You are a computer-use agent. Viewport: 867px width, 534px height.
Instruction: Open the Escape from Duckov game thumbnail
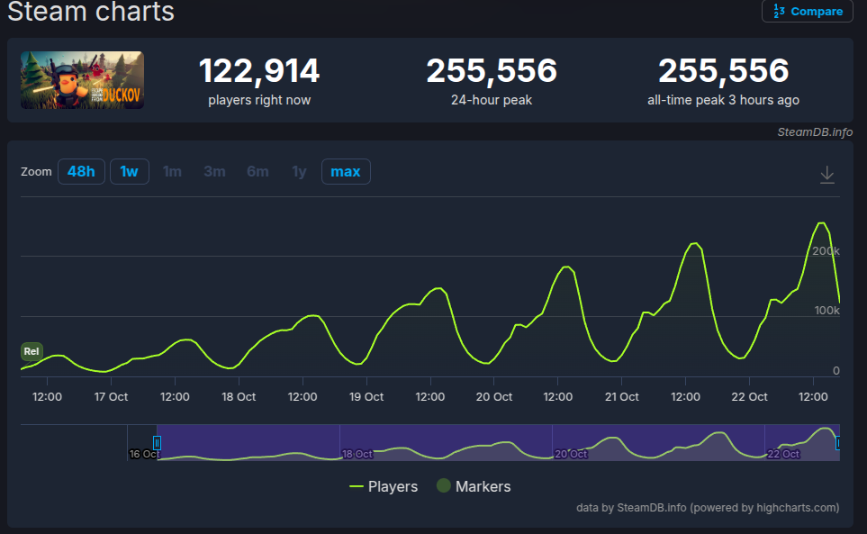(x=82, y=80)
